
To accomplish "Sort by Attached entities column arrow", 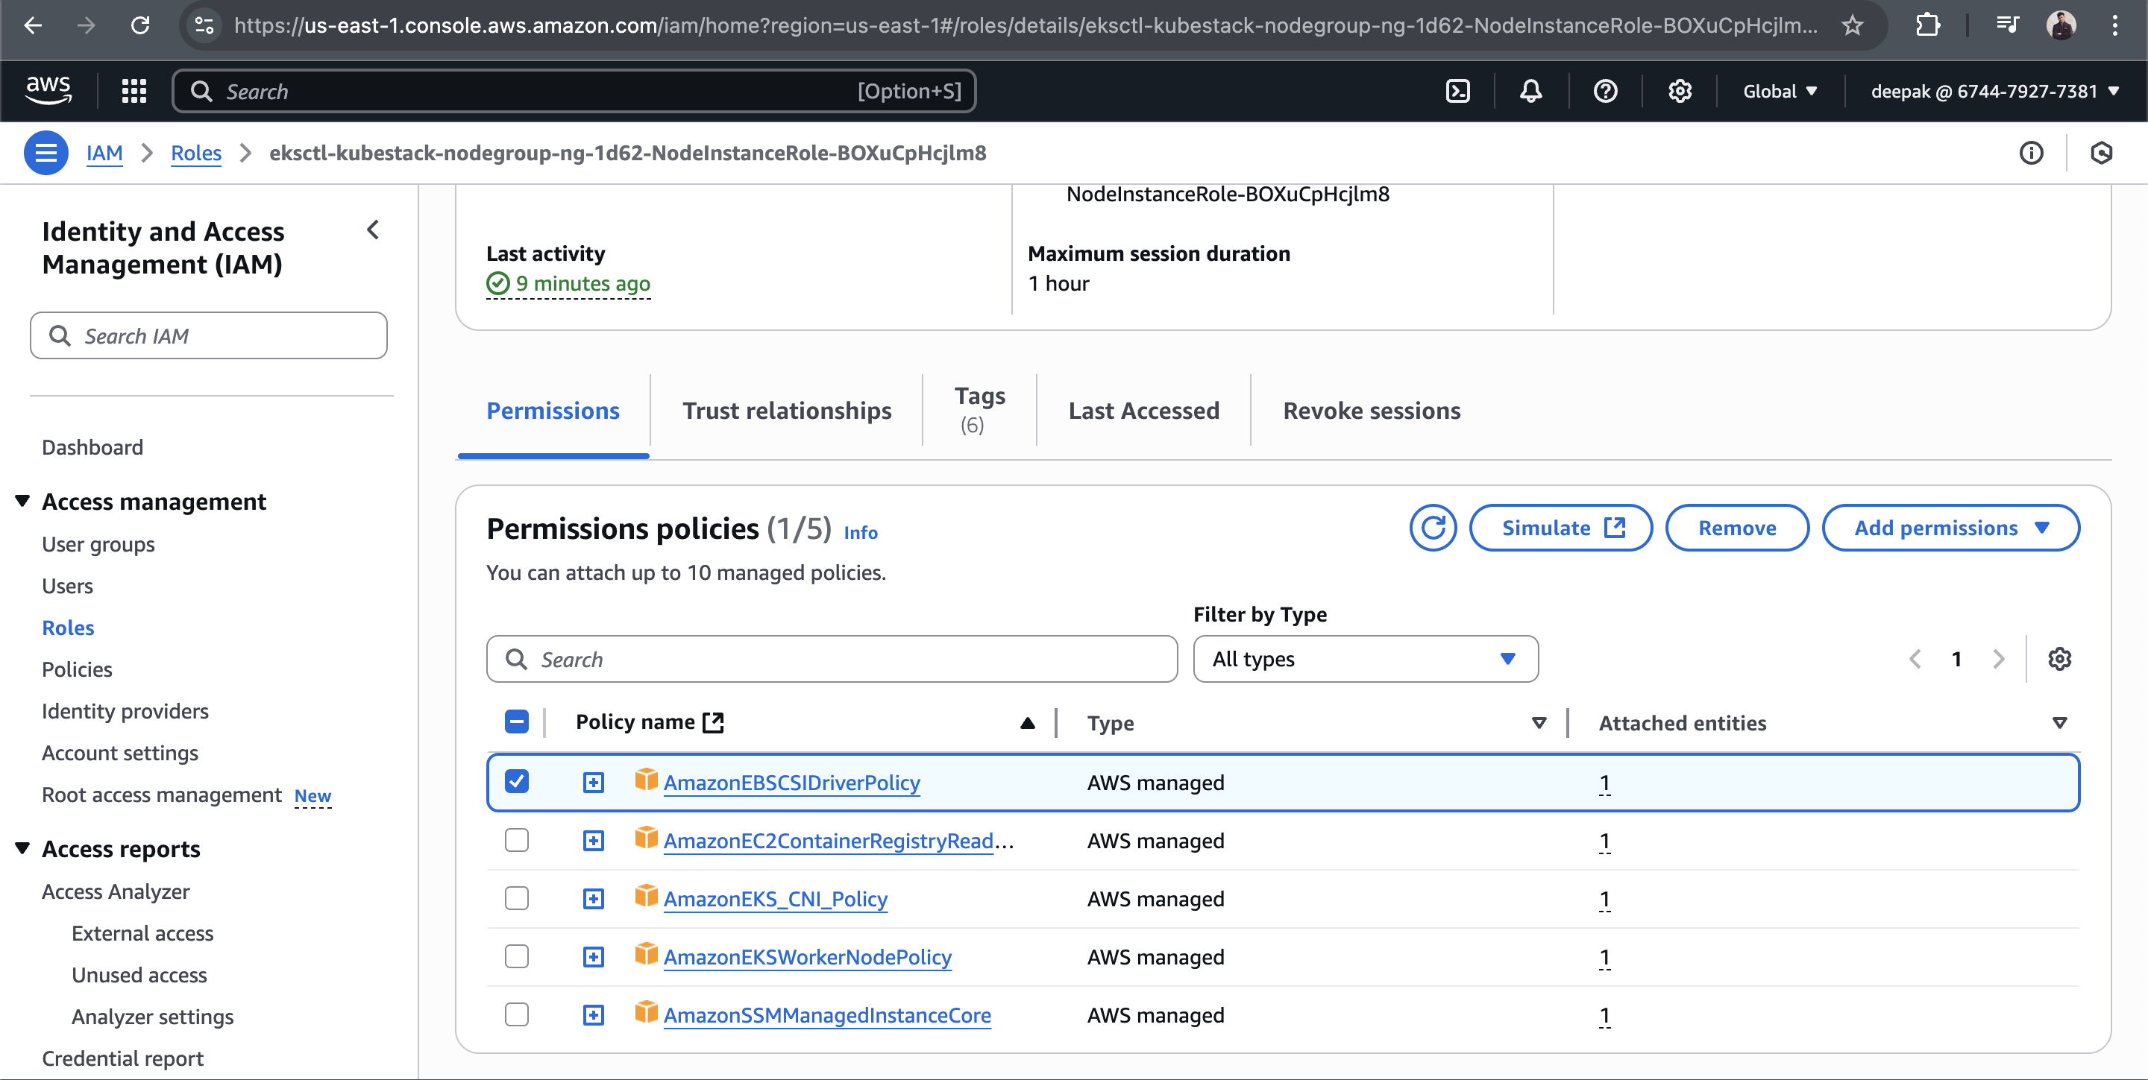I will pyautogui.click(x=2059, y=722).
